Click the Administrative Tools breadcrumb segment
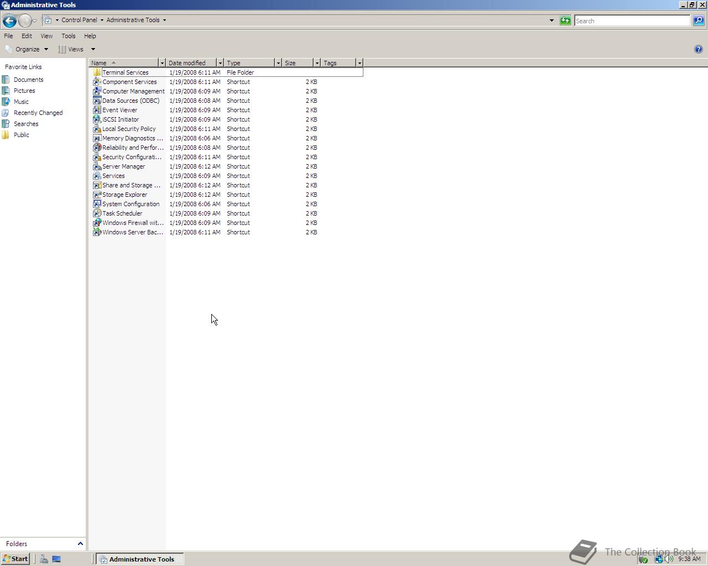708x566 pixels. (x=133, y=20)
